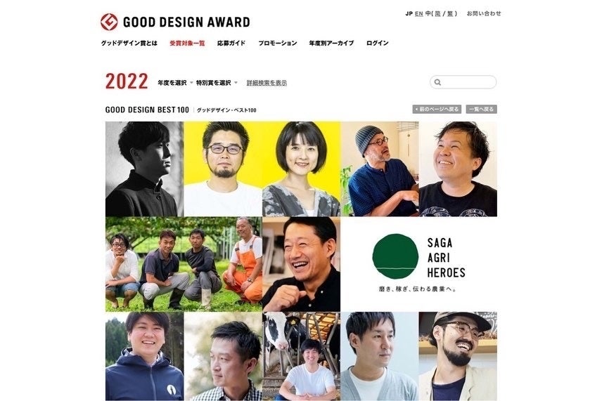Click the Good Design Award G logo
602x401 pixels.
109,22
